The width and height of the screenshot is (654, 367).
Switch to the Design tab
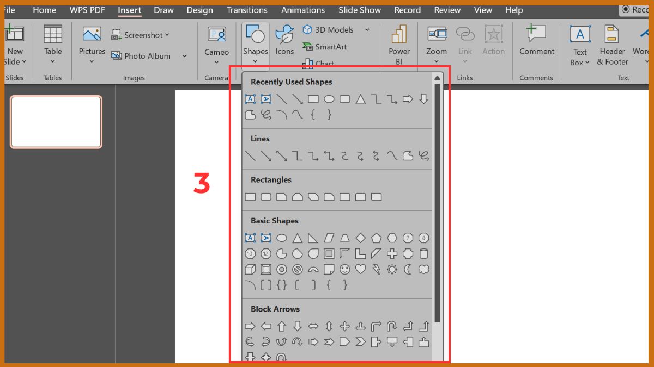[199, 10]
